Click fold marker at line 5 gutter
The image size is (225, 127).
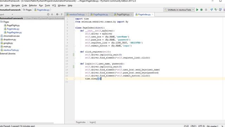pyautogui.click(x=74, y=31)
